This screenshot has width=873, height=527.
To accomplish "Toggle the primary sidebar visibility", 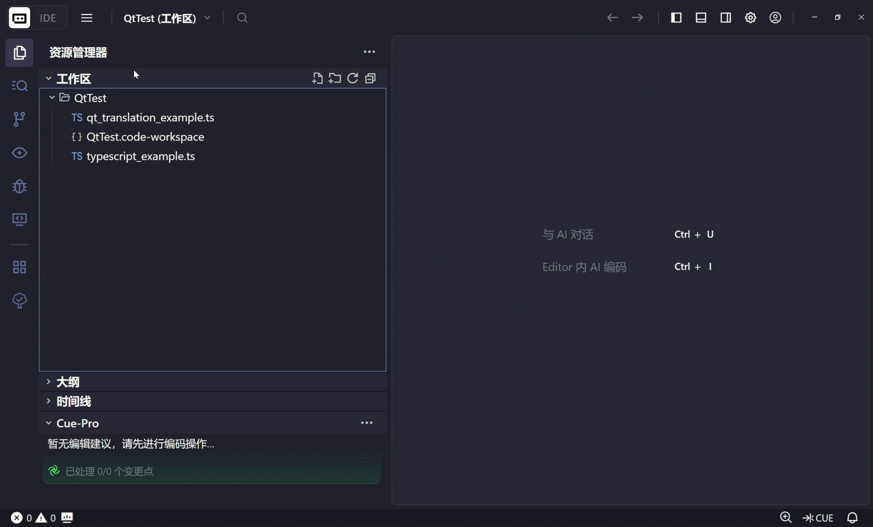I will point(677,17).
